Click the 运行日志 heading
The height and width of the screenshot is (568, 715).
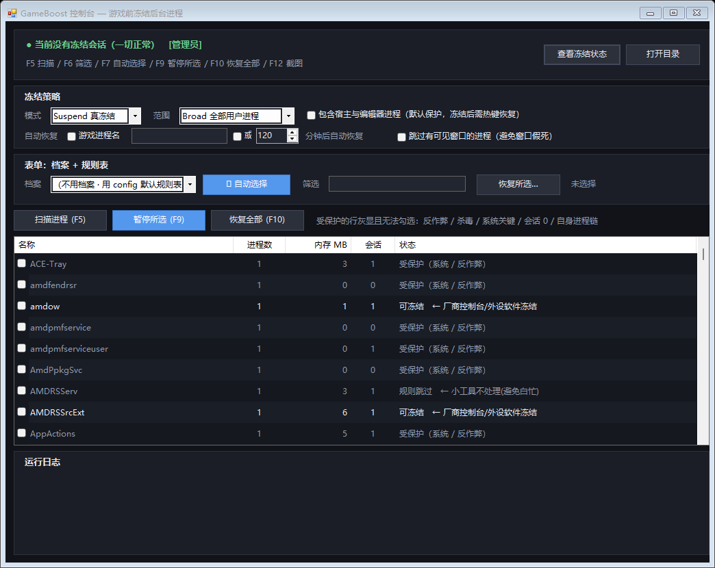coord(42,463)
